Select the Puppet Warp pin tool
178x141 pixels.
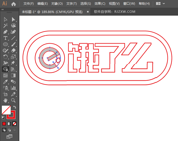pos(13,63)
